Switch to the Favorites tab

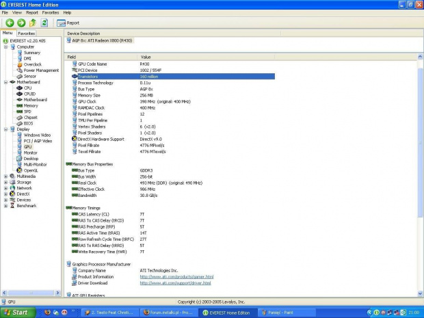(26, 33)
